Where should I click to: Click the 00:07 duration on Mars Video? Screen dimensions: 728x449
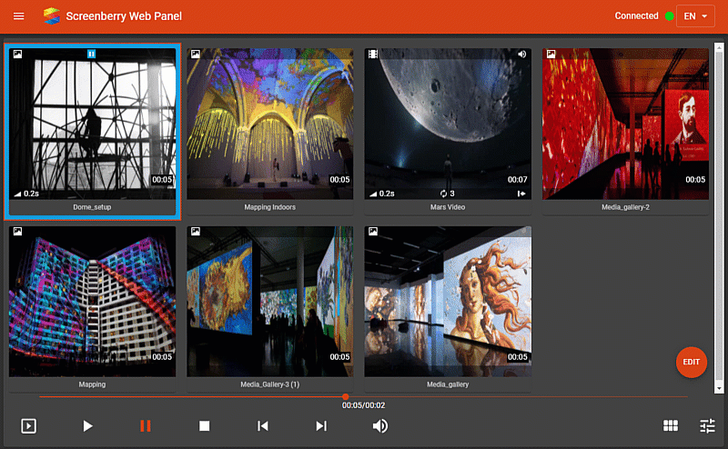(x=517, y=179)
